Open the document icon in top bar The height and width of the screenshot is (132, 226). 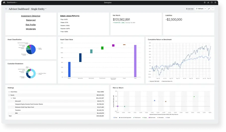click(x=205, y=2)
